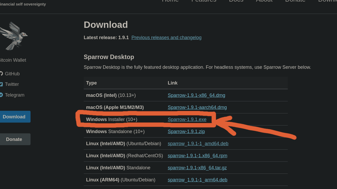
Task: Download Sparrow-1.9.1-x86_64.dmg
Action: click(x=196, y=95)
